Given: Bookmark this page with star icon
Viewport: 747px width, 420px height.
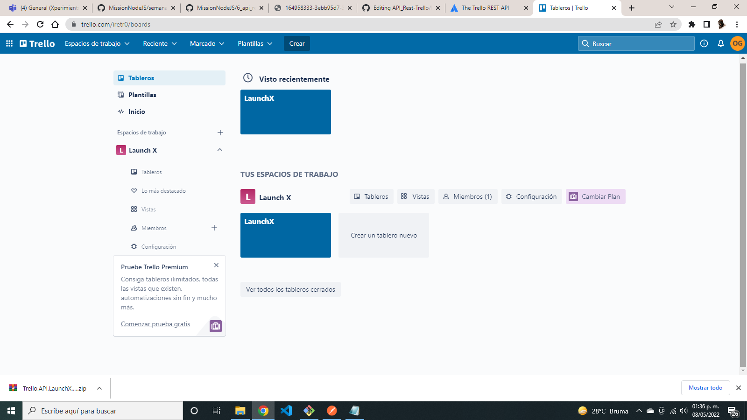Looking at the screenshot, I should click(673, 24).
